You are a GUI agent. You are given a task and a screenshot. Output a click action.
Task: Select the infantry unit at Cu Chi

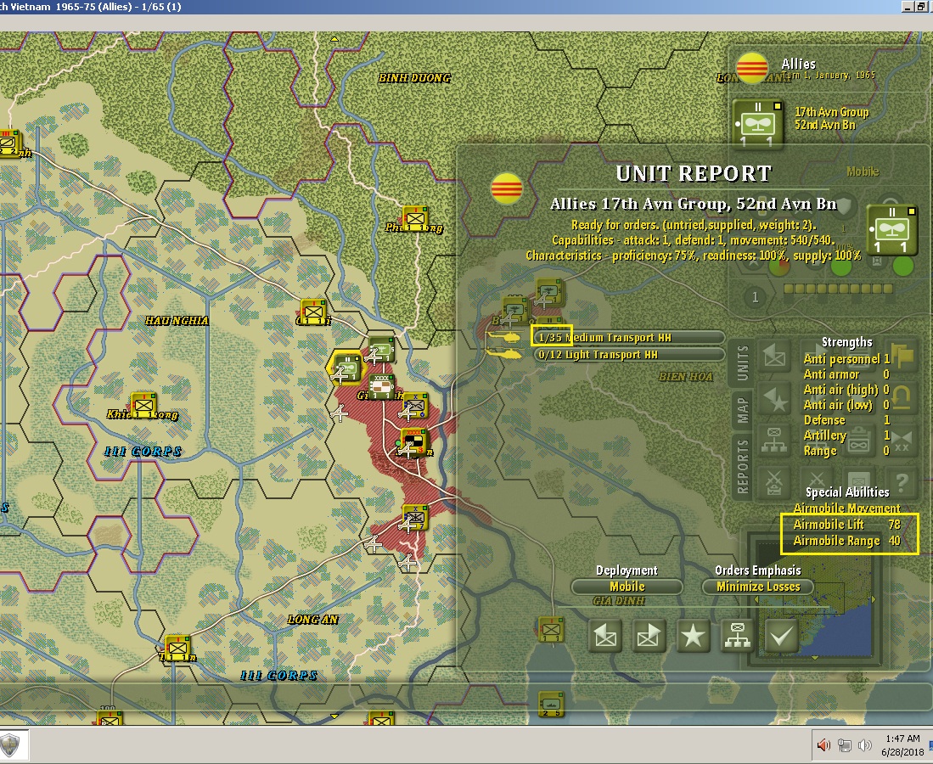point(313,312)
